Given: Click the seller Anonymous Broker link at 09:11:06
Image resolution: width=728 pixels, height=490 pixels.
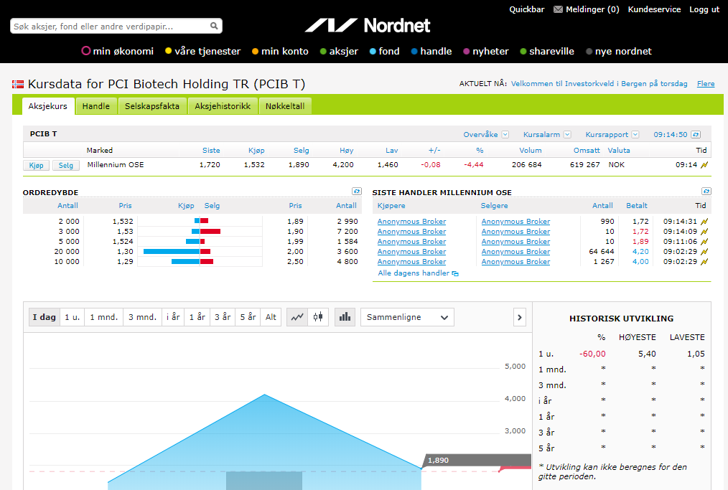Looking at the screenshot, I should click(x=515, y=241).
